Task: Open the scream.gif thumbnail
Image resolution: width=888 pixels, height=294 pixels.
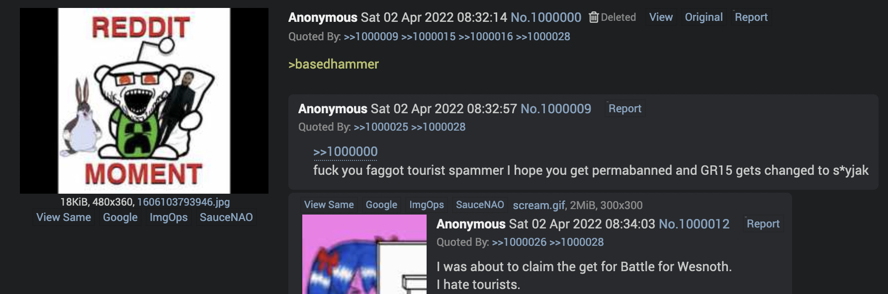Action: (364, 254)
